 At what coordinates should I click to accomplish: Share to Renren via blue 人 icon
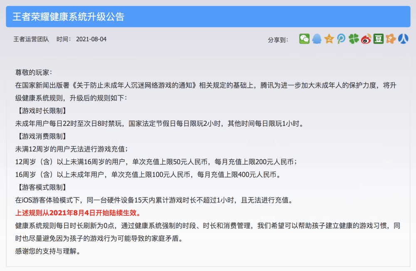[x=403, y=39]
